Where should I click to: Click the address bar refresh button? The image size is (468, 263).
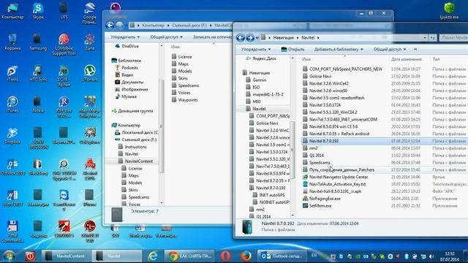point(433,38)
